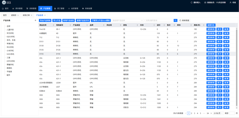Open 库存管理 menu

[17, 9]
